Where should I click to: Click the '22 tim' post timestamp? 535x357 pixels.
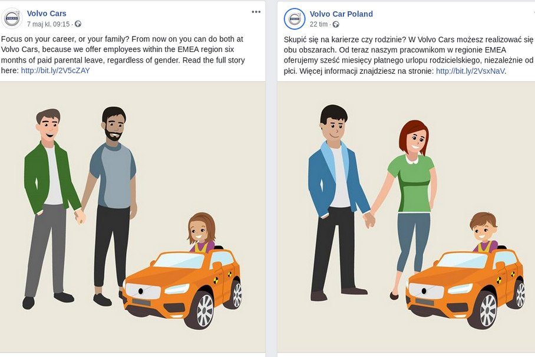tap(319, 24)
